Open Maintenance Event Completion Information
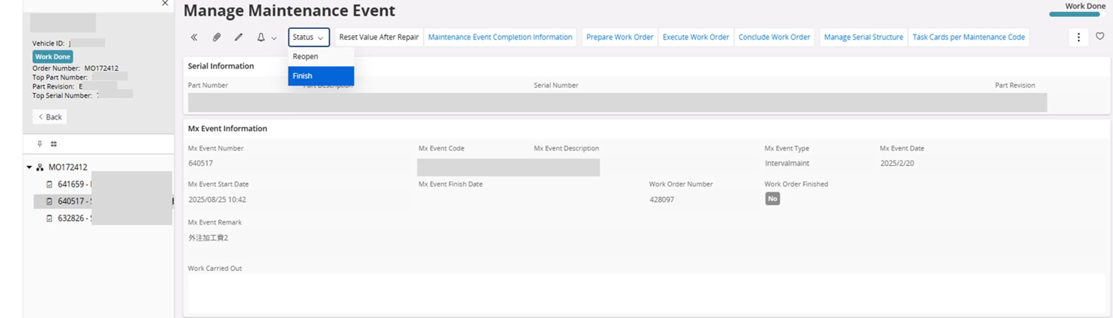The height and width of the screenshot is (318, 1113). [x=500, y=37]
